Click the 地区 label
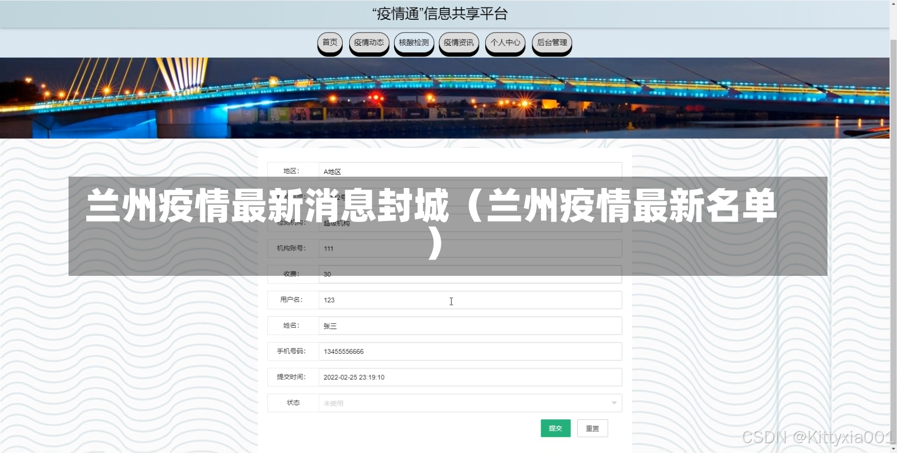Viewport: 897px width, 453px height. pyautogui.click(x=291, y=171)
